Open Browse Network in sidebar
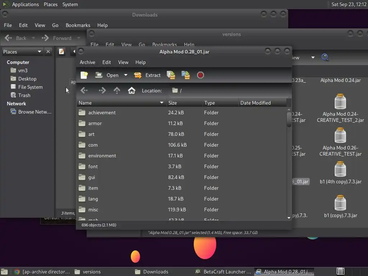The image size is (368, 276). coord(31,112)
